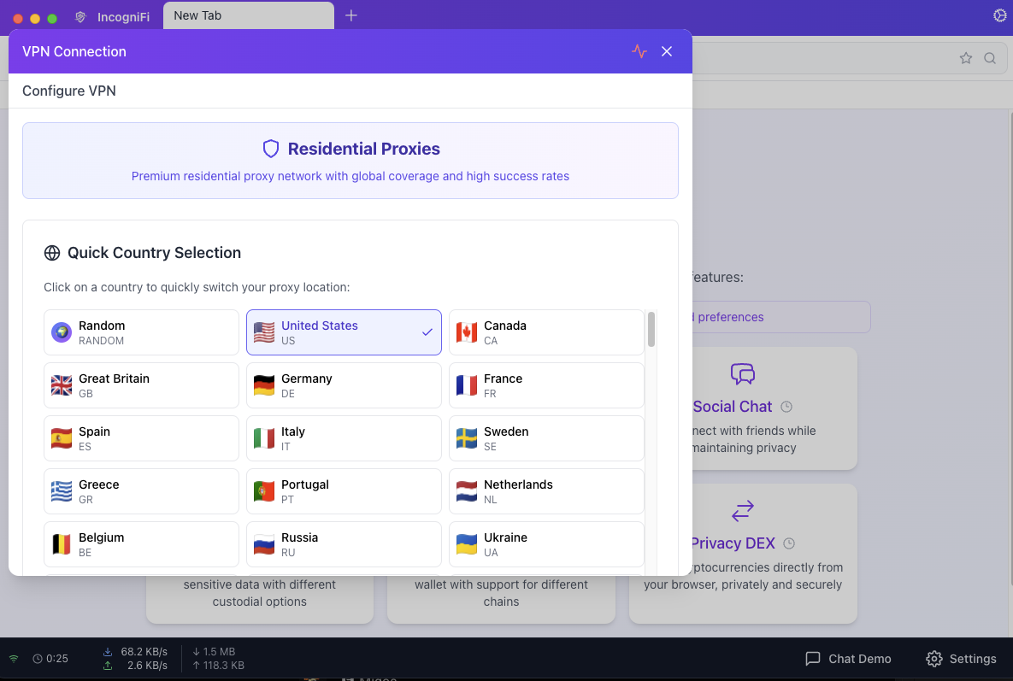Open browser Settings from the status bar

coord(961,658)
